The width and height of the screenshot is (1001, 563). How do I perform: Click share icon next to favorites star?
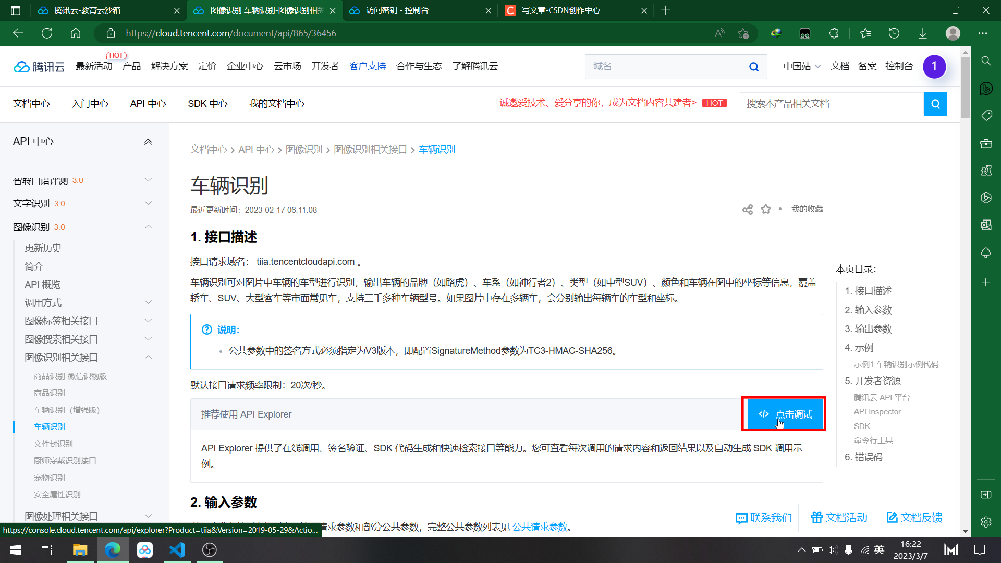748,210
